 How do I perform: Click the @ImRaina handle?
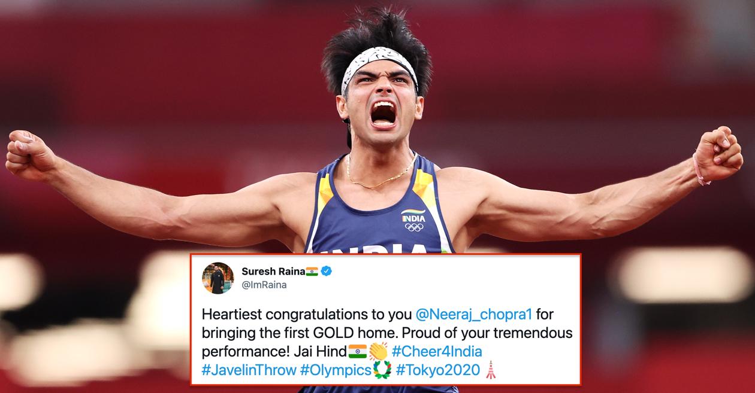(264, 285)
